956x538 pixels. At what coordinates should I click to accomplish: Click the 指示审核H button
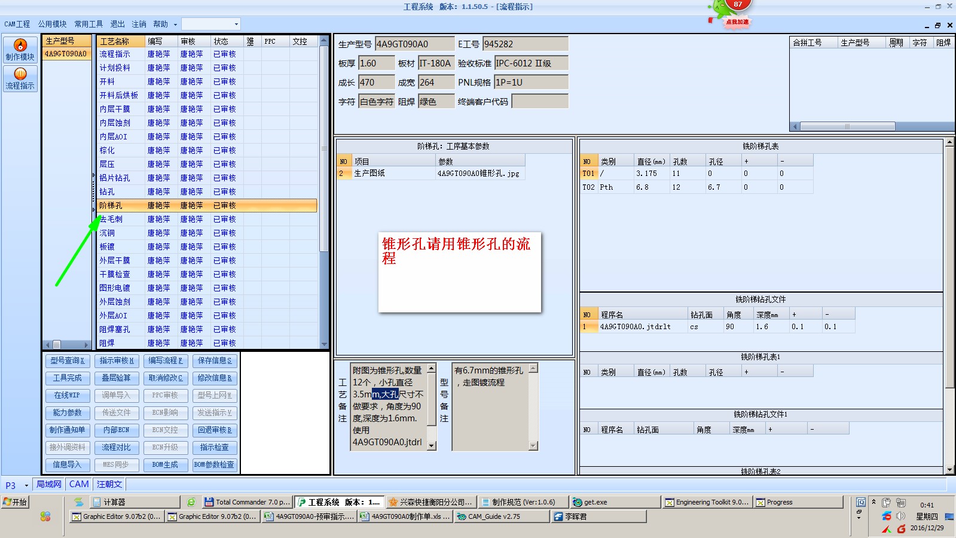point(117,361)
